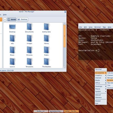Screen dimensions: 113x113
Task: Launch ObConf from the menu
Action: click(x=101, y=95)
